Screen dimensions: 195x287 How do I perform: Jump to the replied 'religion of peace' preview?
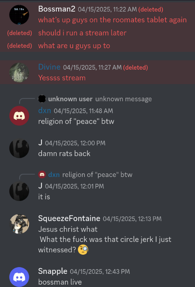[97, 175]
